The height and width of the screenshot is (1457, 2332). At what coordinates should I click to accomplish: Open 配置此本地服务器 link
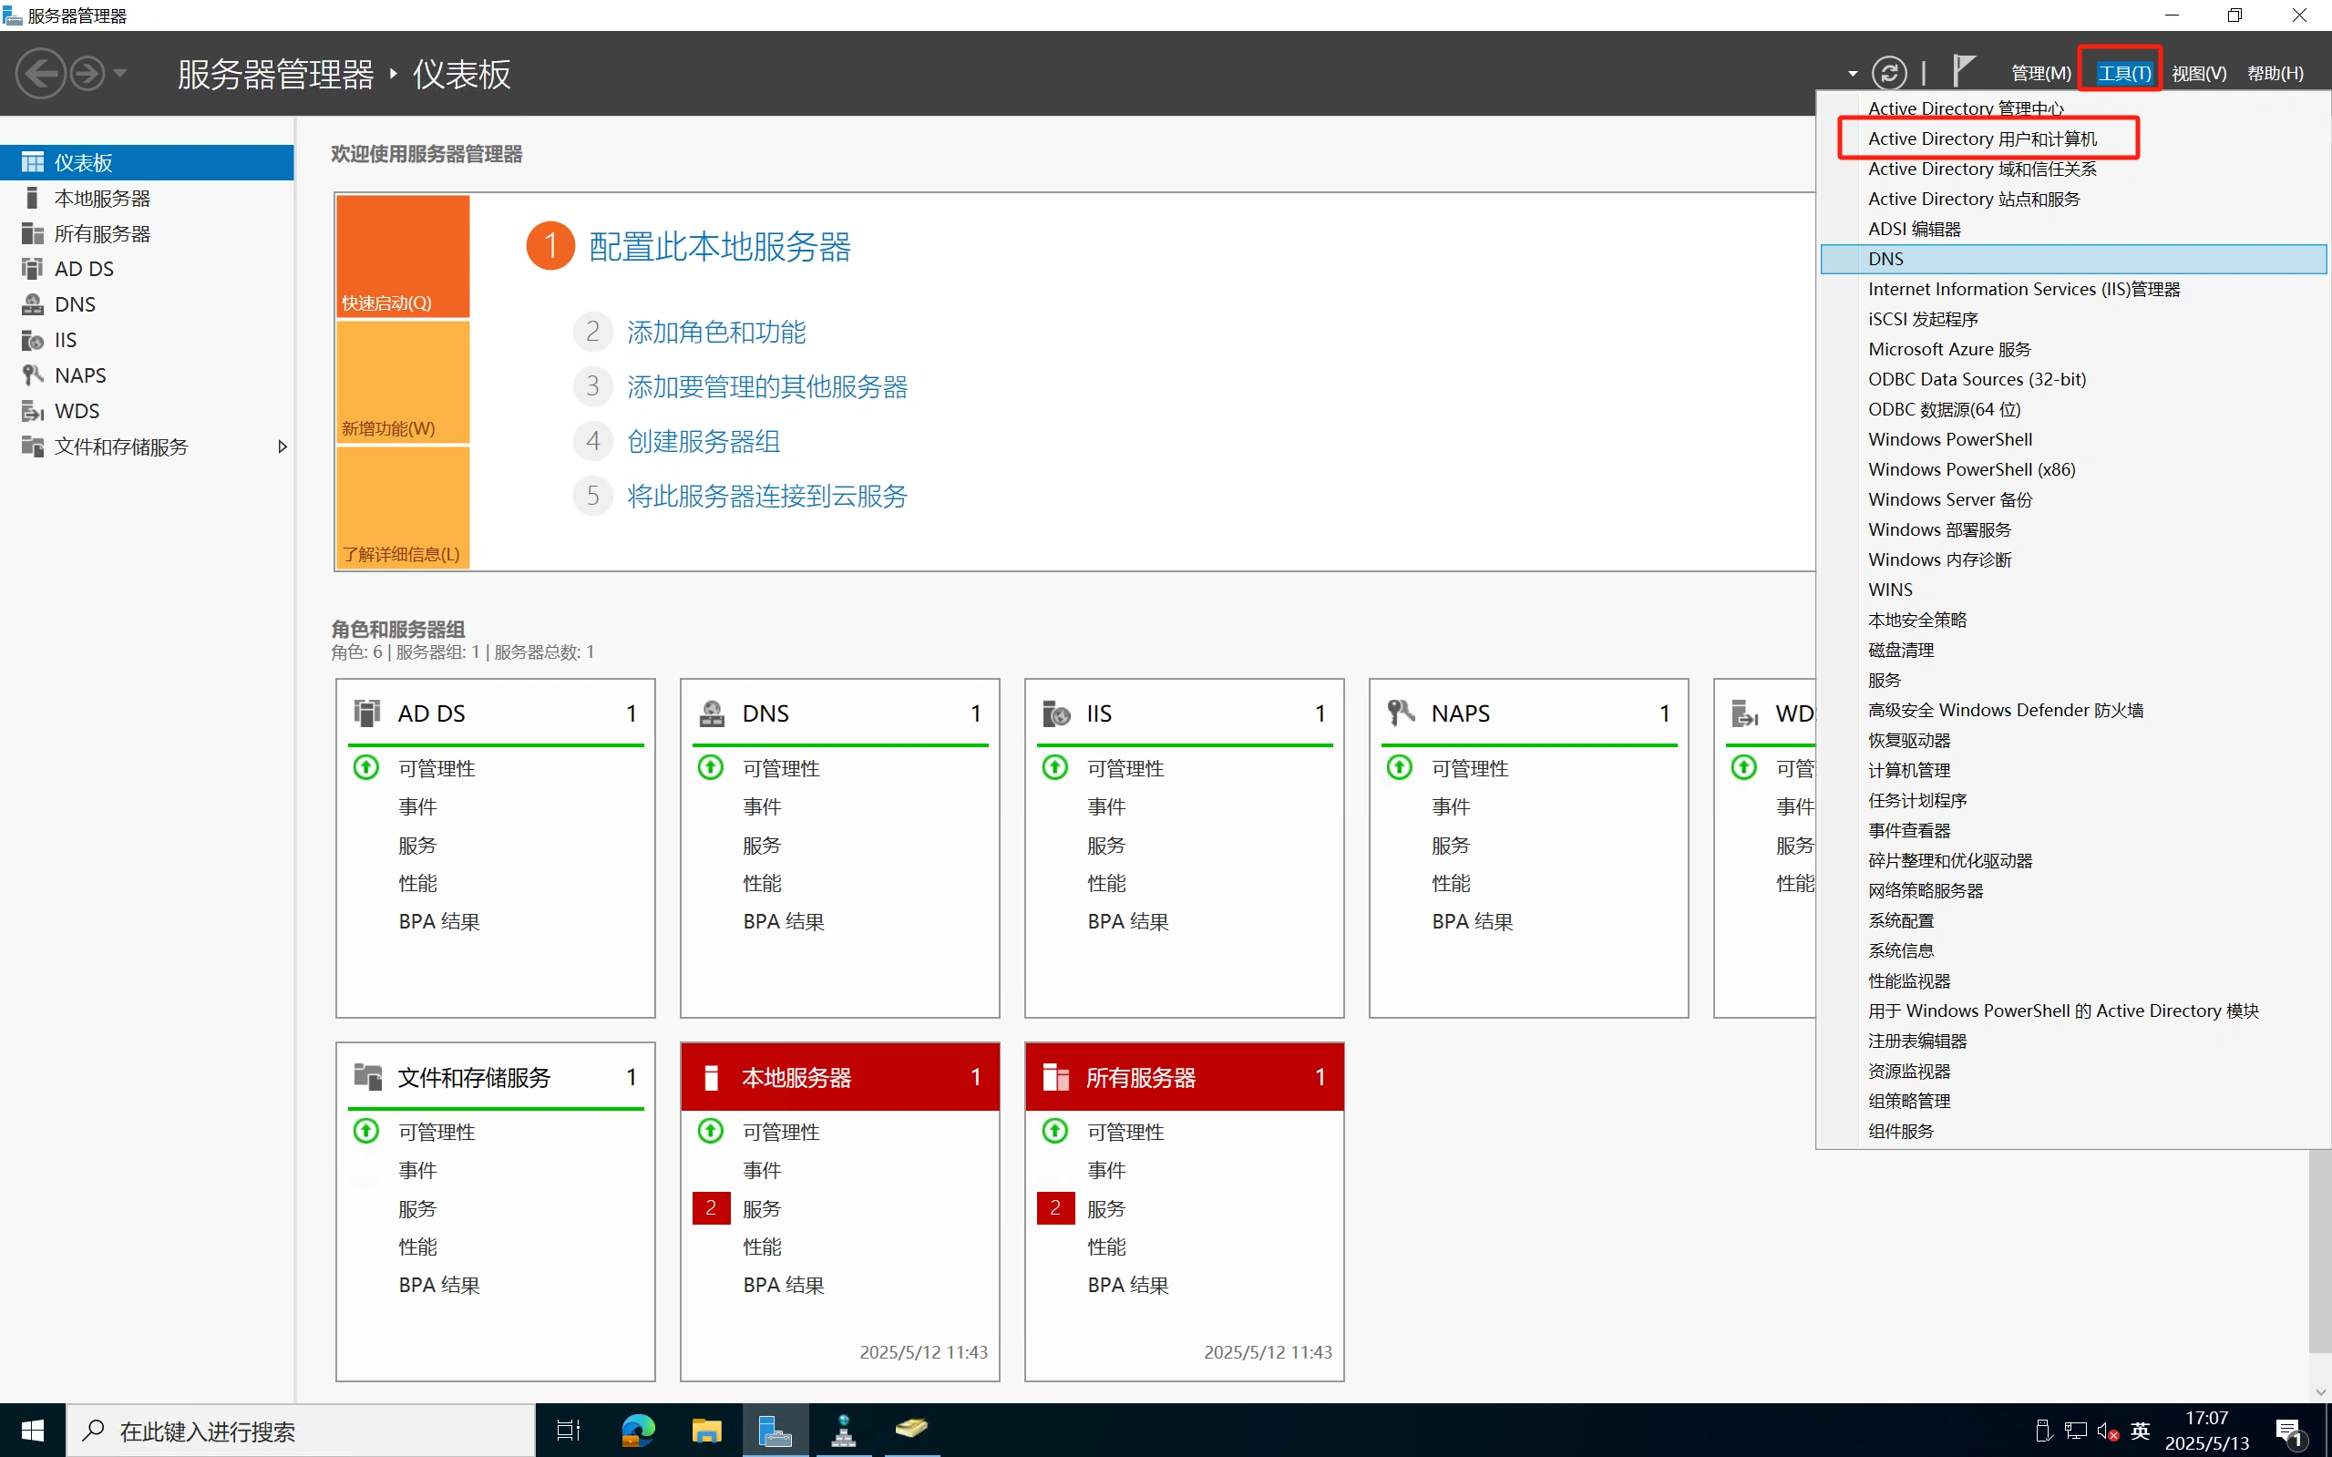click(x=719, y=247)
